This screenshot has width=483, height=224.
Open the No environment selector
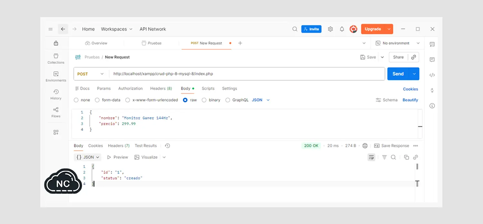pos(398,43)
